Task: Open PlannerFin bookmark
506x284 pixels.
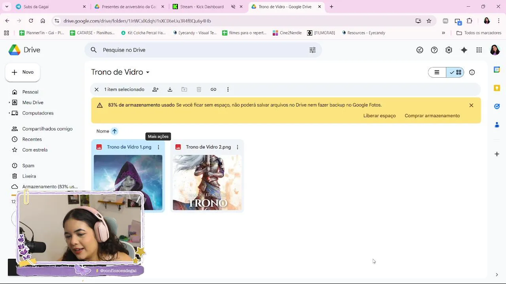Action: point(42,33)
